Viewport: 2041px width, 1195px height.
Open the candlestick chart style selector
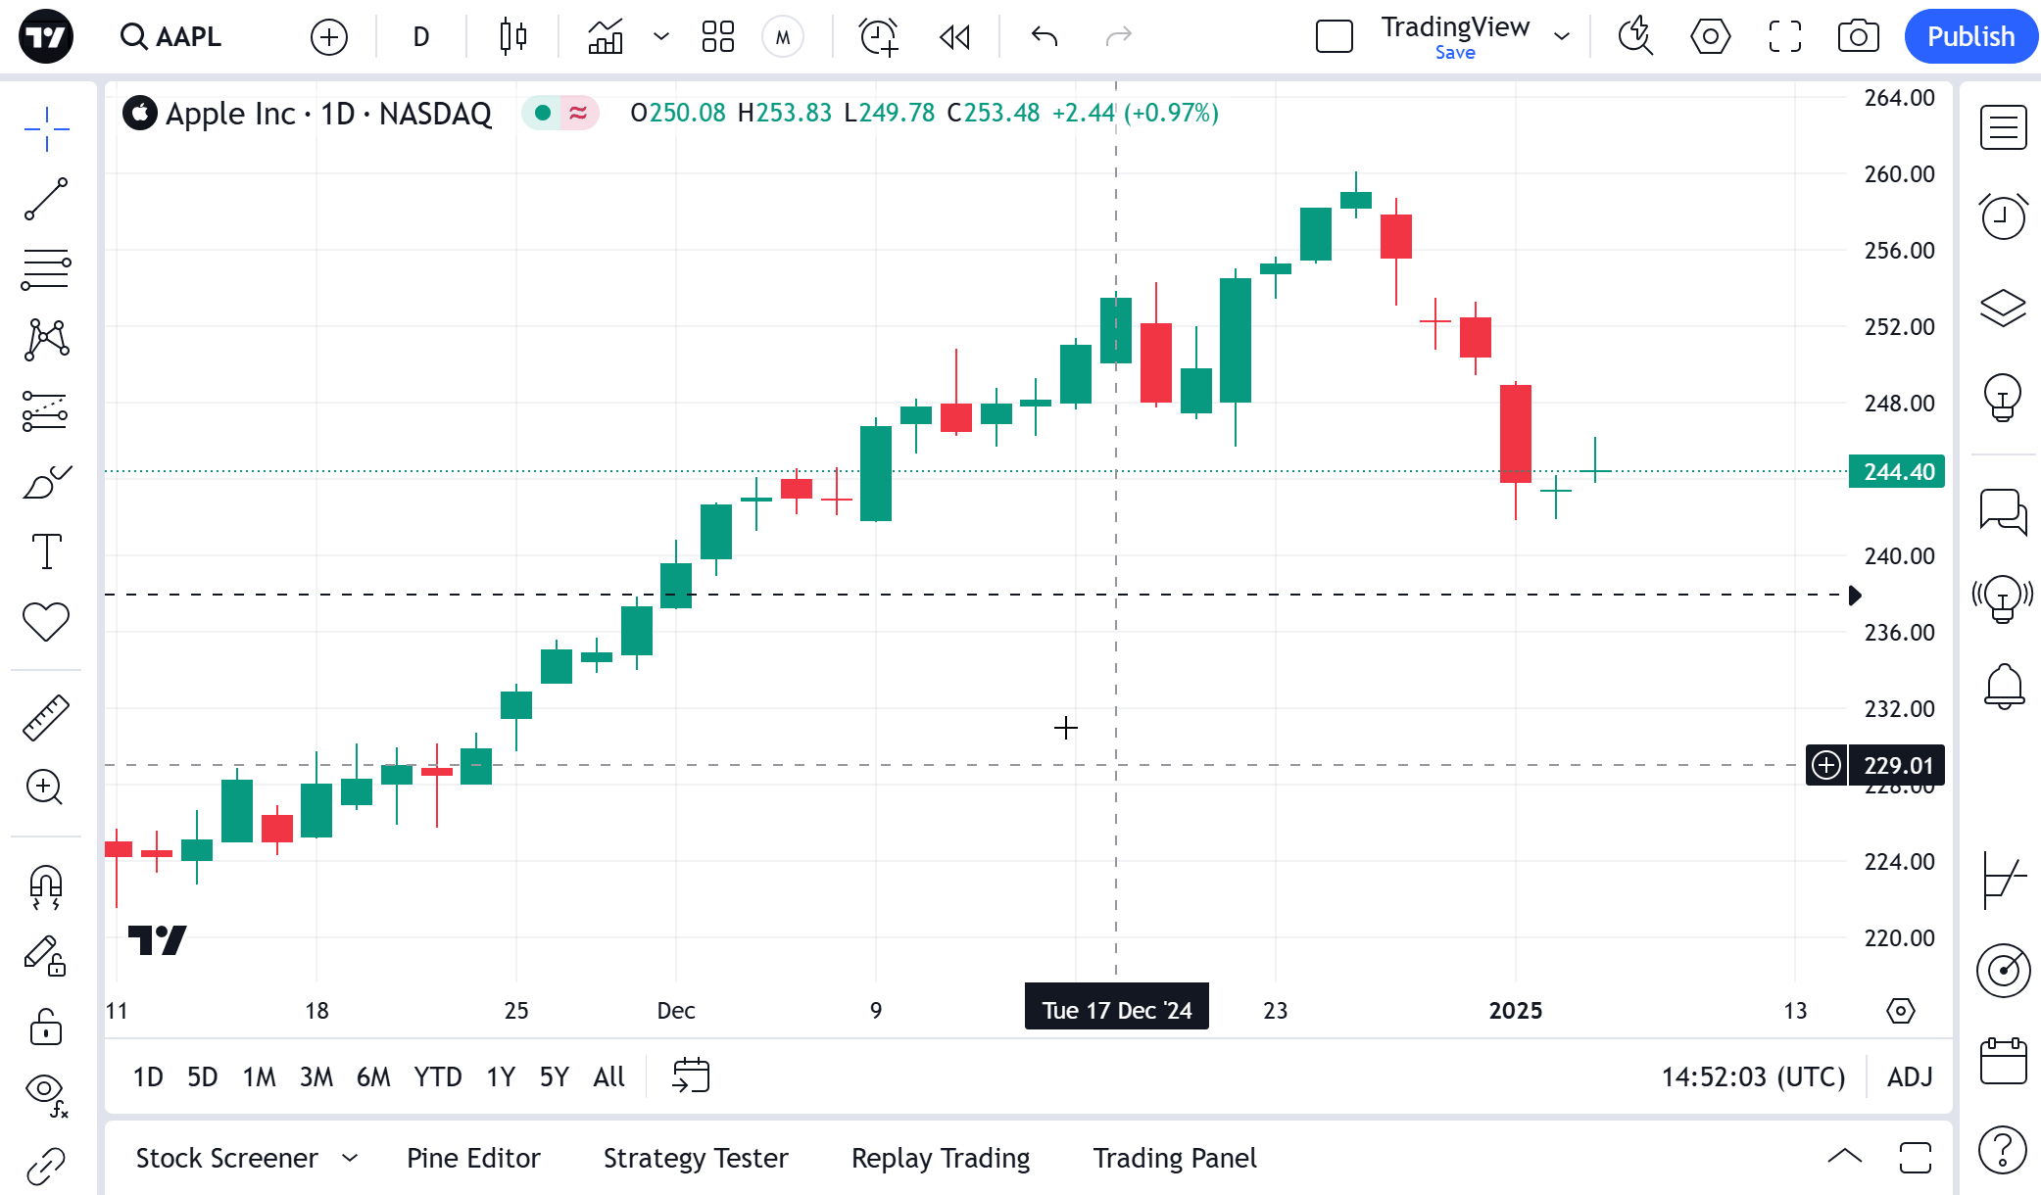tap(512, 37)
